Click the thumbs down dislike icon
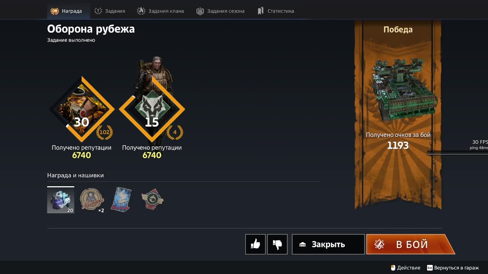Screen dimensions: 488x274 [x=277, y=244]
